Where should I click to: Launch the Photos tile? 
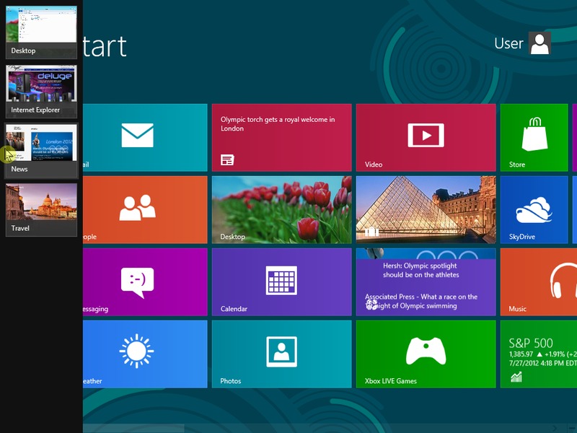(x=281, y=354)
